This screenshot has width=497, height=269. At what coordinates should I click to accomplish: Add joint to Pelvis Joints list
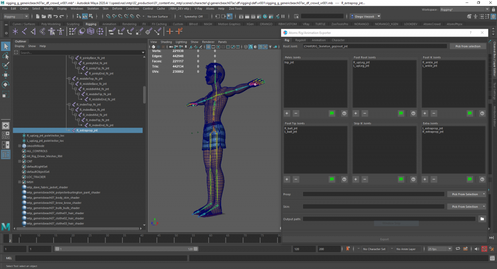(287, 113)
